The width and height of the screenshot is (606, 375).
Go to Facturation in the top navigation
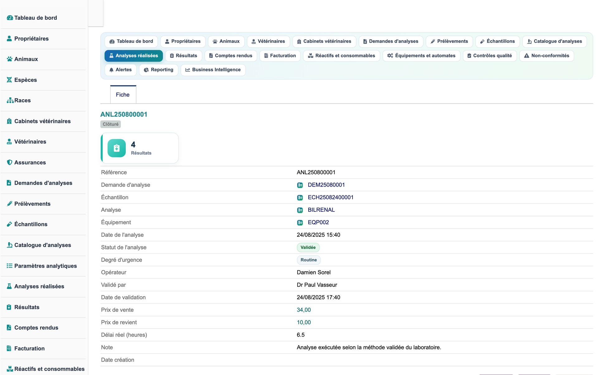(280, 56)
